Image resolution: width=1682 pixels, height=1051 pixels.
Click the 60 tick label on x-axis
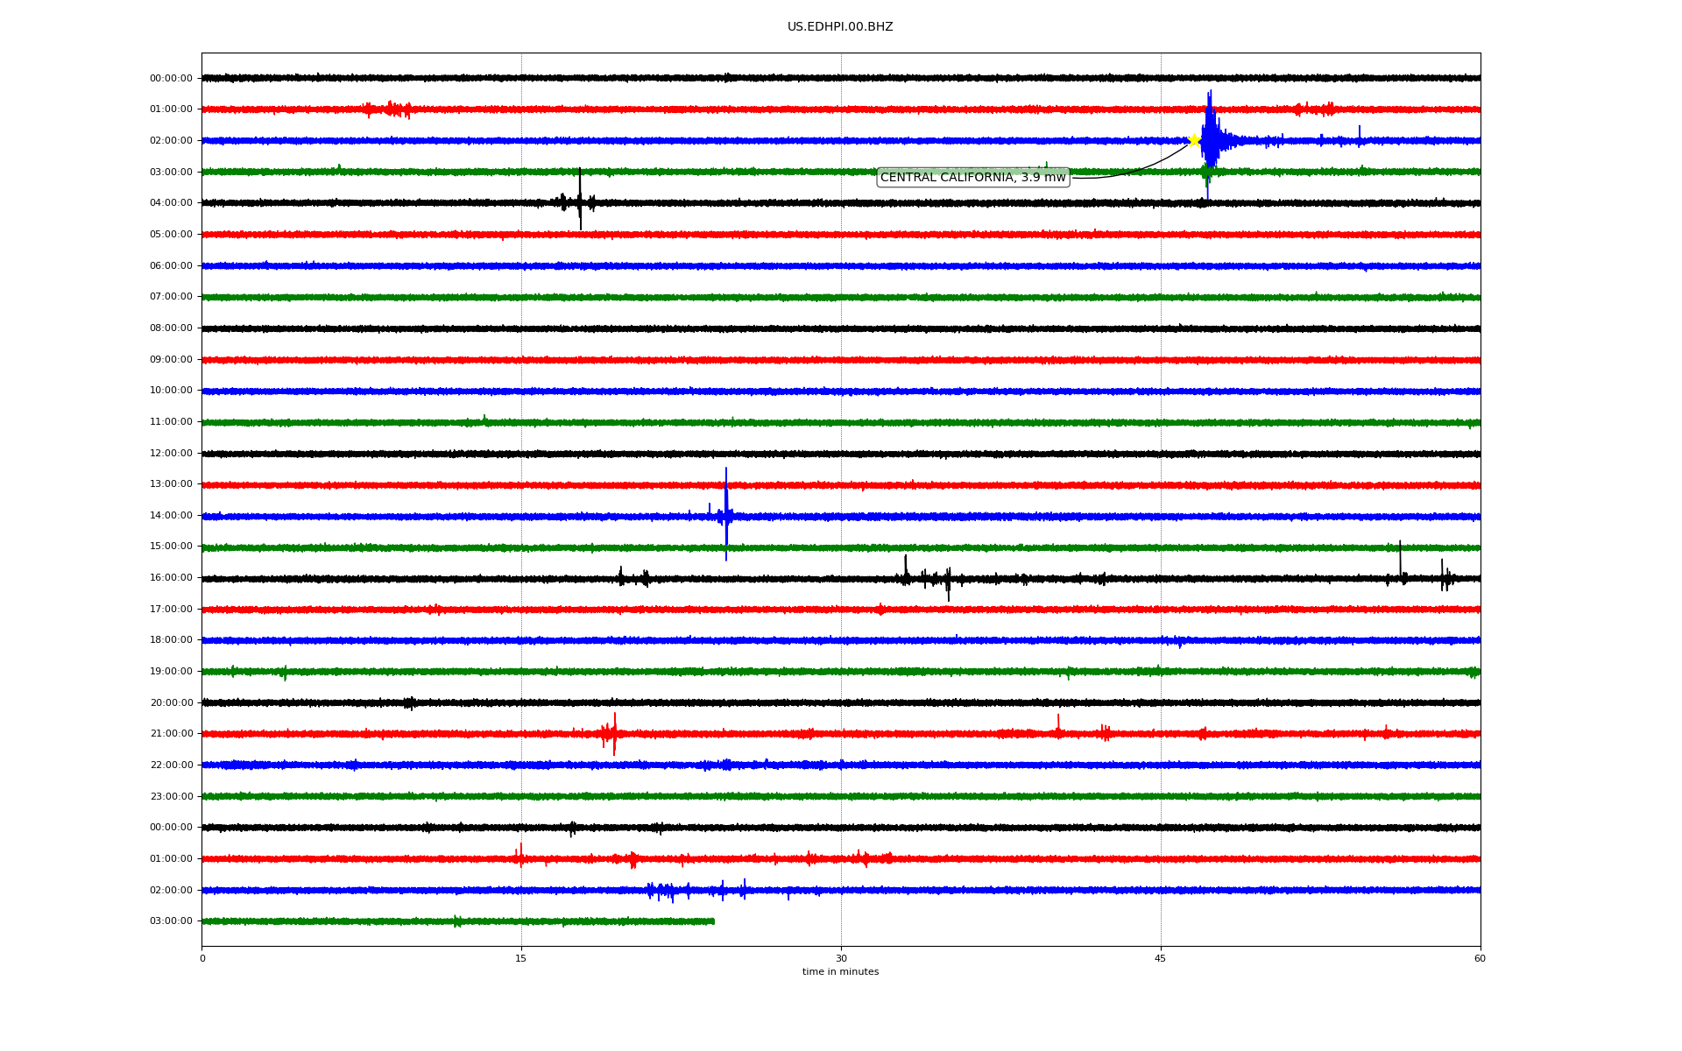click(x=1480, y=958)
